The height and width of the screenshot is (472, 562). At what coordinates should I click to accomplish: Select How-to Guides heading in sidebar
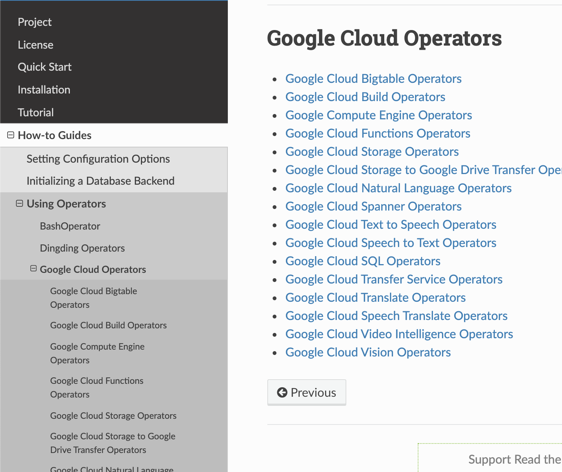tap(55, 135)
